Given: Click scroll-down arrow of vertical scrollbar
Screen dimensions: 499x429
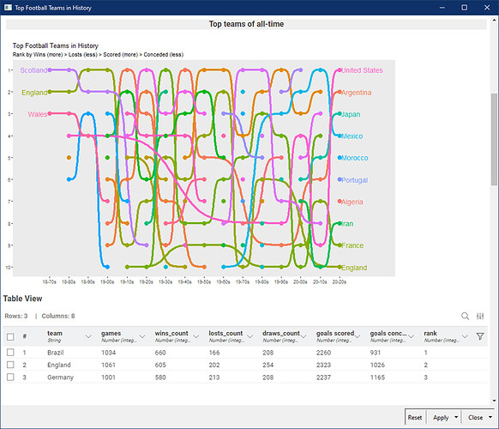Looking at the screenshot, I should [x=494, y=401].
